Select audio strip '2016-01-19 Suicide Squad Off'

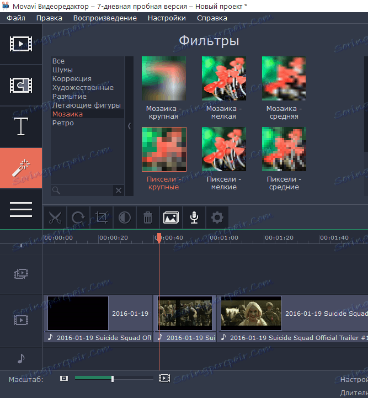click(x=98, y=338)
